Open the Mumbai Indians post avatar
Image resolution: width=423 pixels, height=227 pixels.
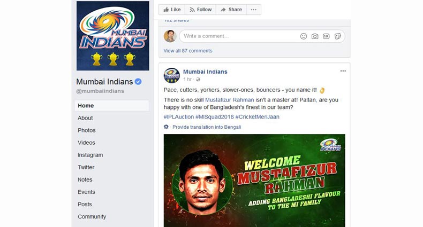[x=171, y=75]
